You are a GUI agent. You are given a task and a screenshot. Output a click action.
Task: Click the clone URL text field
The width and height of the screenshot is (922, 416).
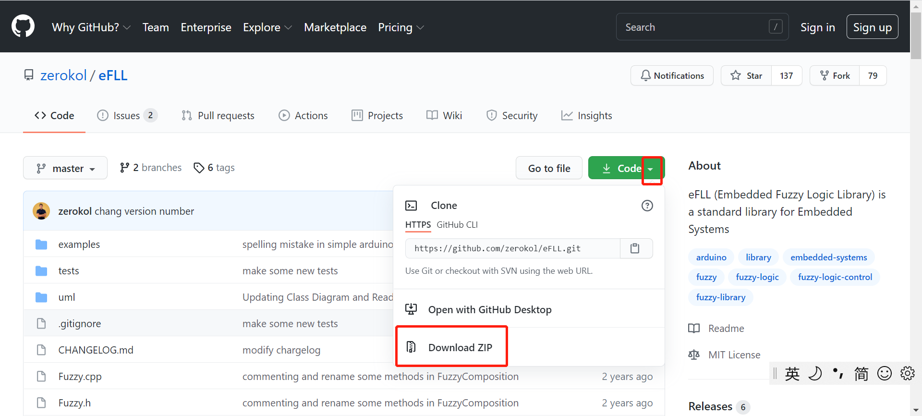tap(513, 248)
